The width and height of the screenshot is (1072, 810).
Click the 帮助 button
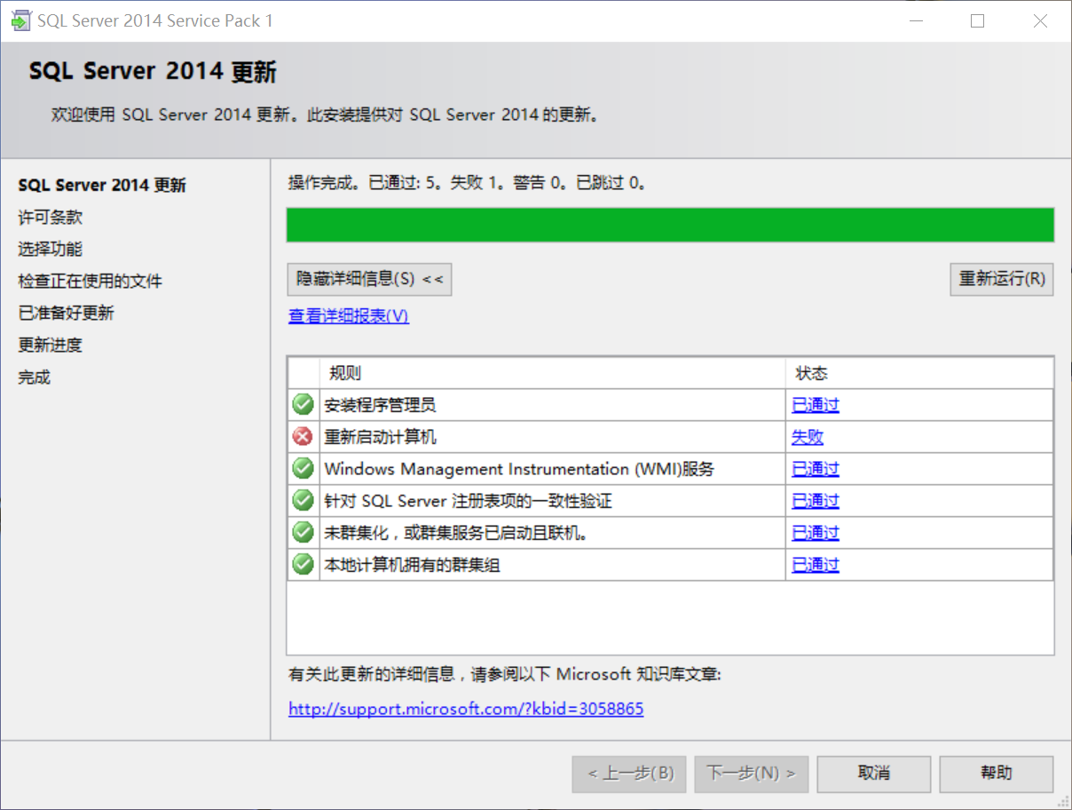(997, 774)
